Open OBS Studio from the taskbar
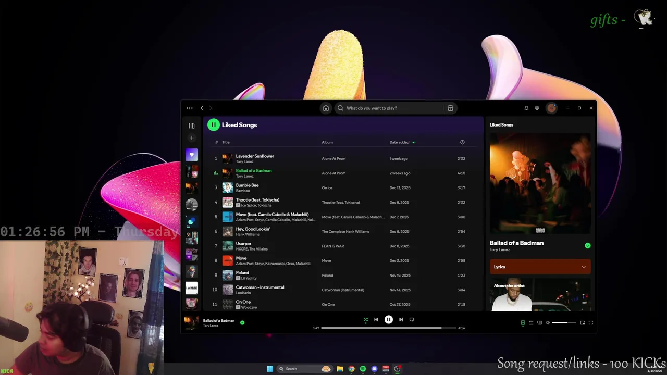 pyautogui.click(x=397, y=369)
